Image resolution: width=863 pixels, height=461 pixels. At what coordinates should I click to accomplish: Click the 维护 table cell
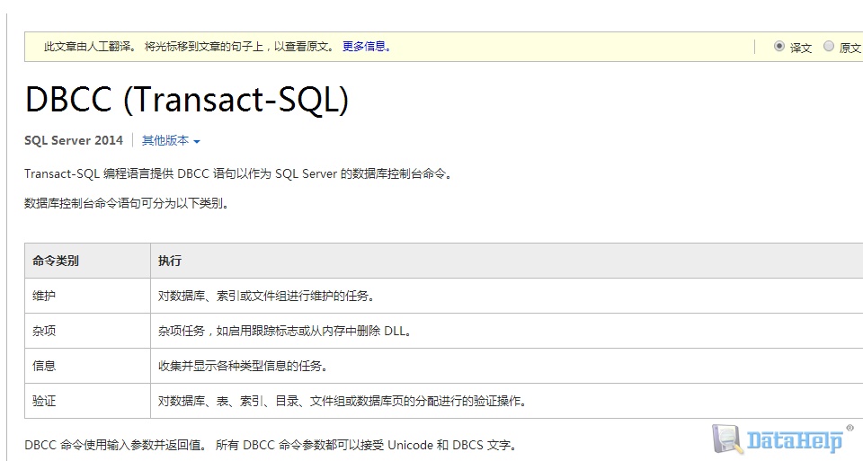click(87, 296)
